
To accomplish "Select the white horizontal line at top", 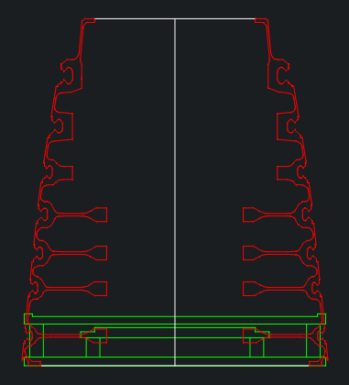I will (175, 19).
